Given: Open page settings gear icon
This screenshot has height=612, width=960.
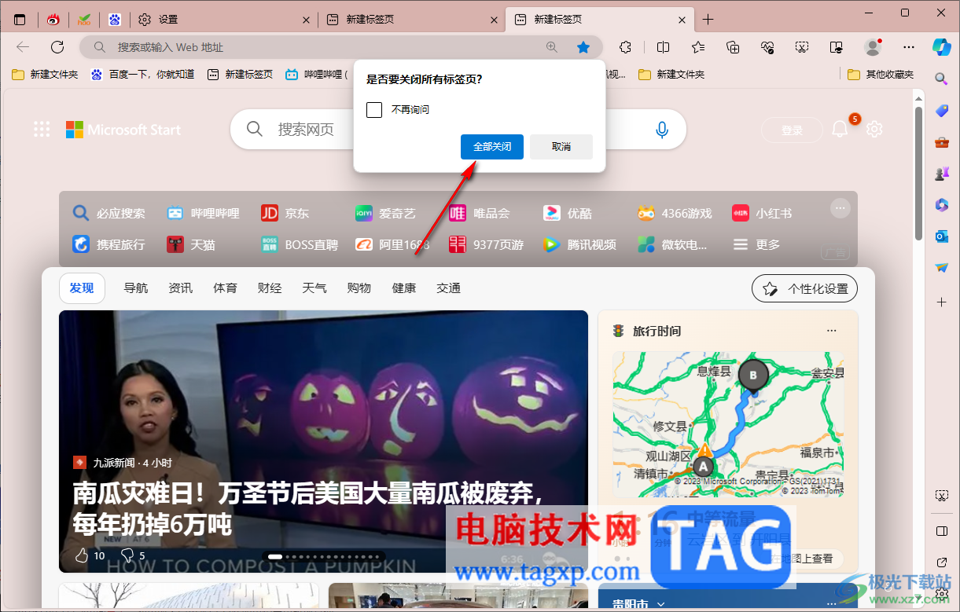Looking at the screenshot, I should (x=874, y=130).
